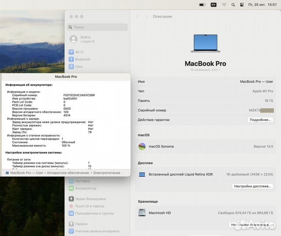Open Аккумулятор battery settings

point(85,188)
